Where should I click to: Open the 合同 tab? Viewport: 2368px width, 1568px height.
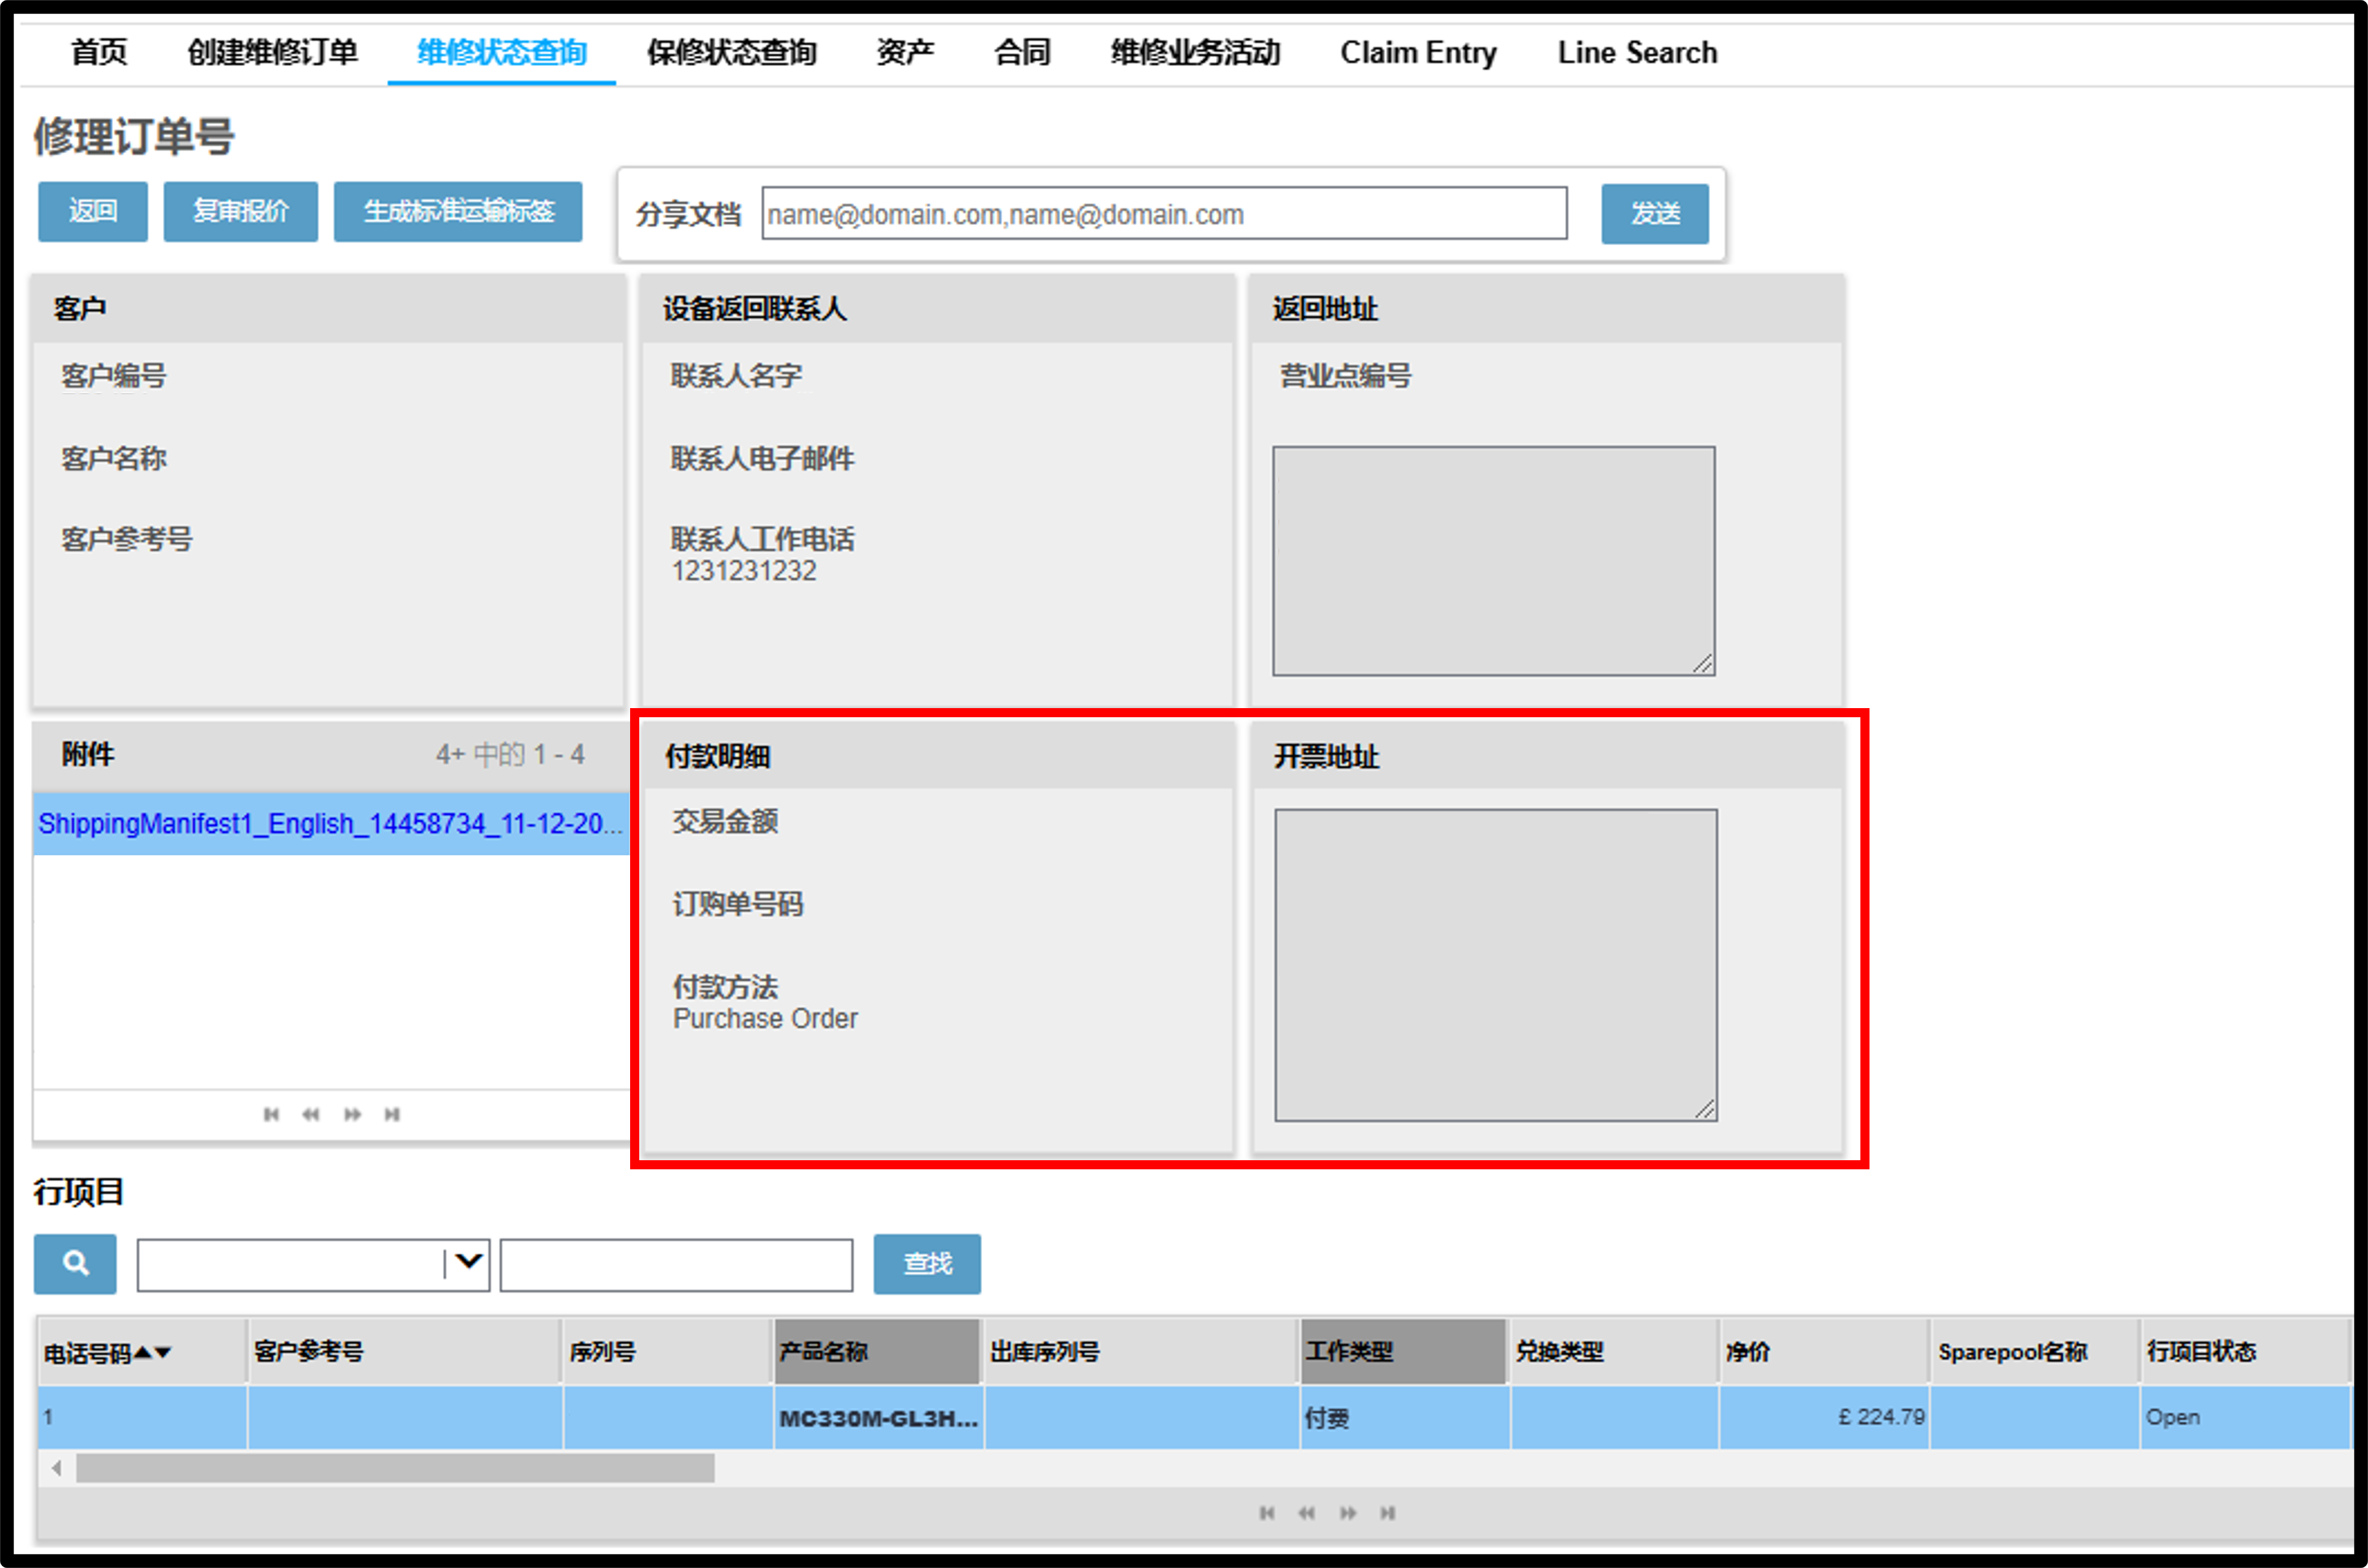(x=1022, y=52)
